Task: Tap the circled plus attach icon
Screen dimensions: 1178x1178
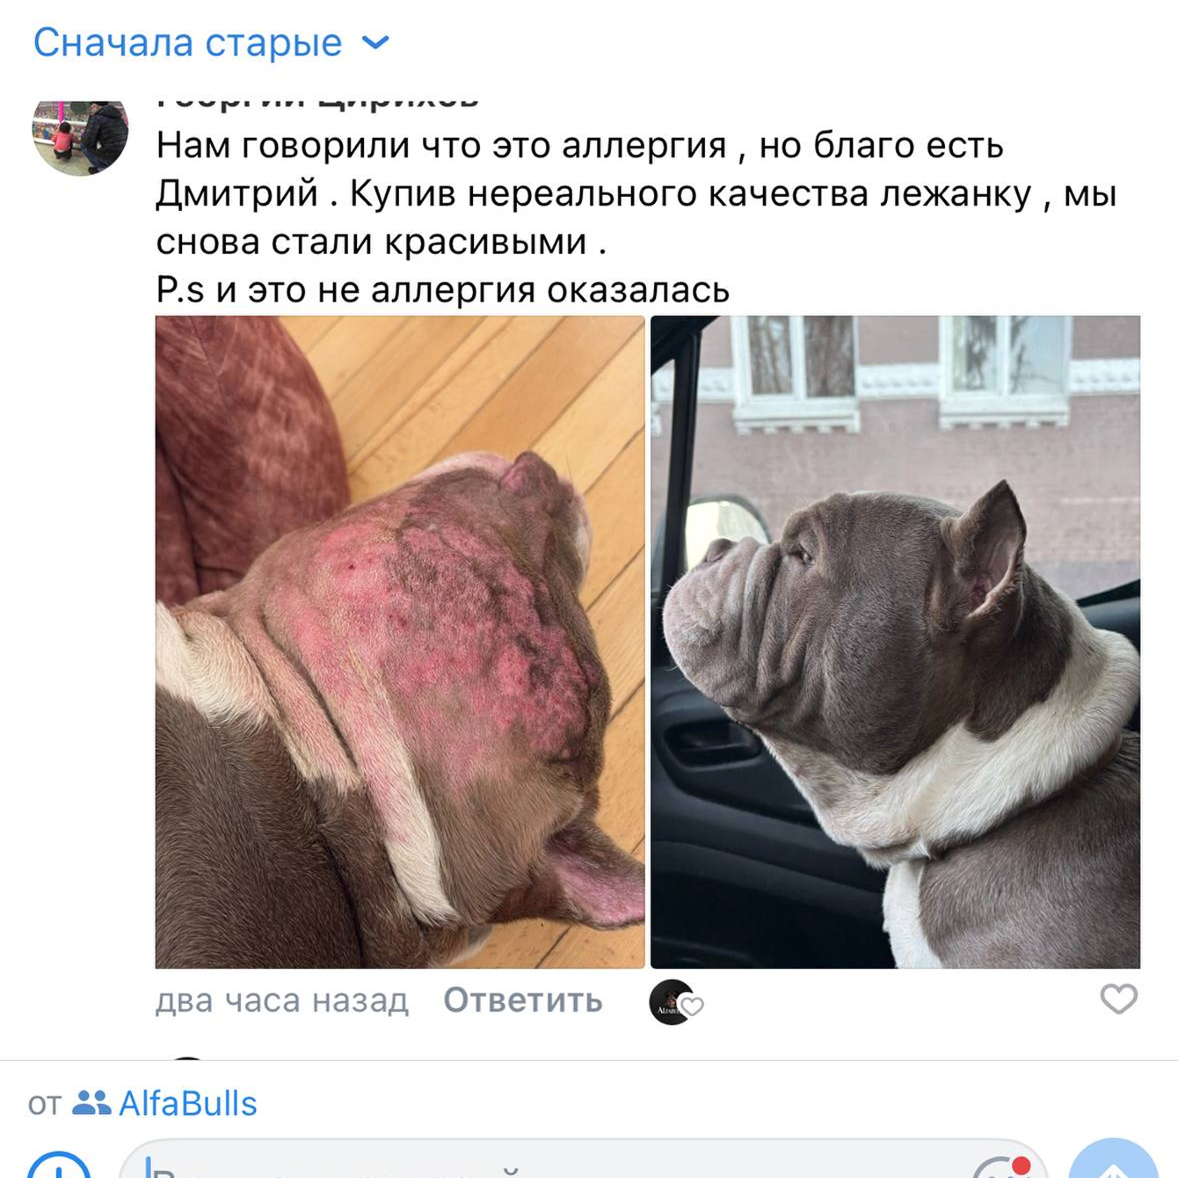Action: (x=59, y=1166)
